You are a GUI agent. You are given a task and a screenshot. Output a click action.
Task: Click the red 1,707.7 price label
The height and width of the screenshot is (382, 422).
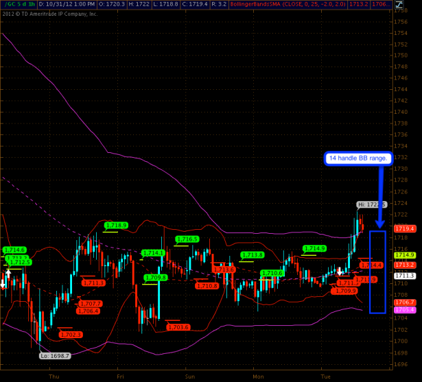coord(90,303)
